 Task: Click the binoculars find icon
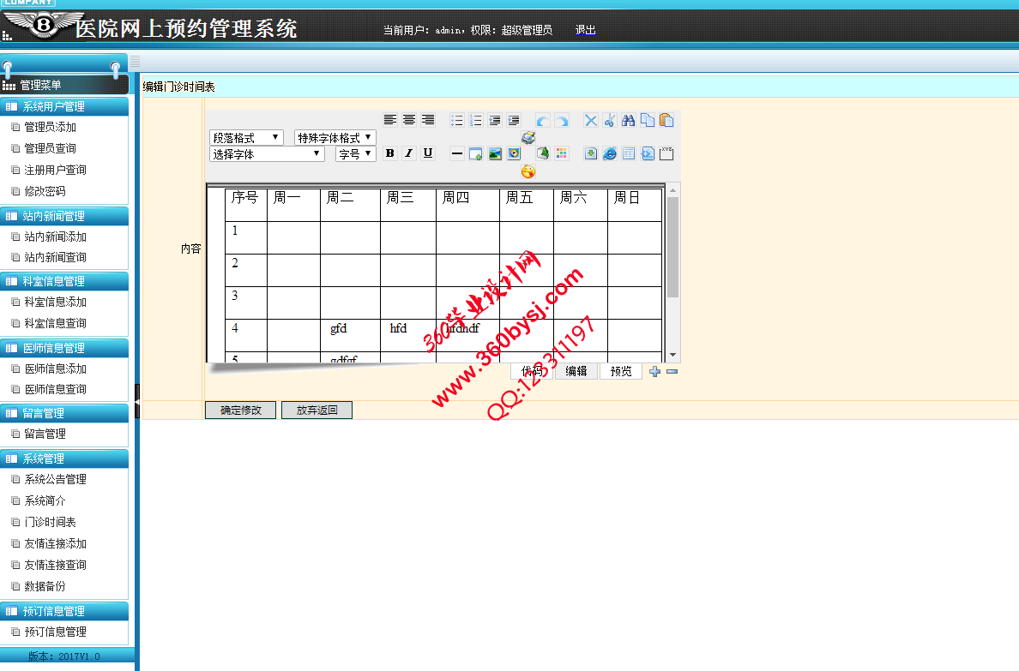click(628, 120)
